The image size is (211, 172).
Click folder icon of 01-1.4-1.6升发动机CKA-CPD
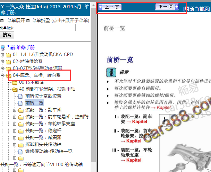click(x=8, y=55)
